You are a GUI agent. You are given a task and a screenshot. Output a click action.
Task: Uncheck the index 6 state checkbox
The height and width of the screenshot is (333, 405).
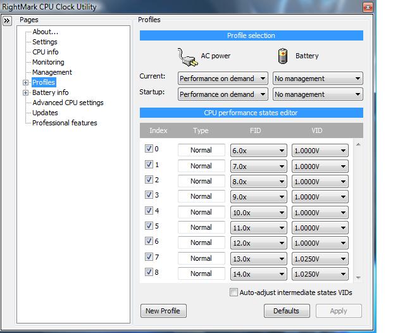point(149,241)
